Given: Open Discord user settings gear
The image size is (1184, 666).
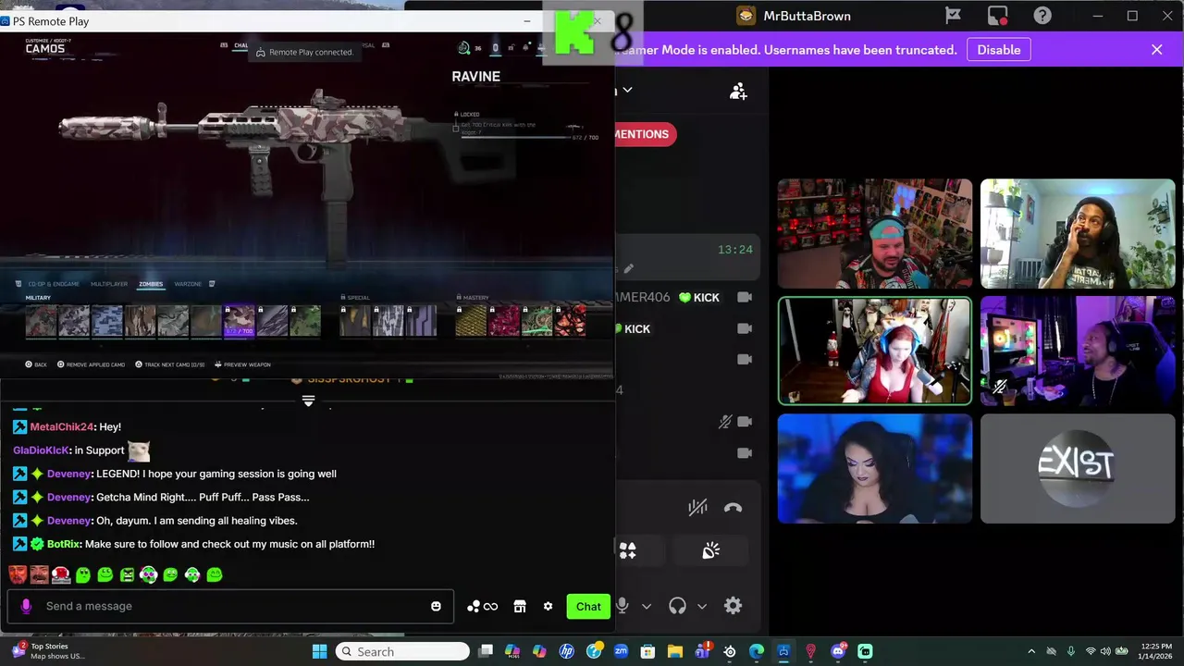Looking at the screenshot, I should [x=733, y=606].
